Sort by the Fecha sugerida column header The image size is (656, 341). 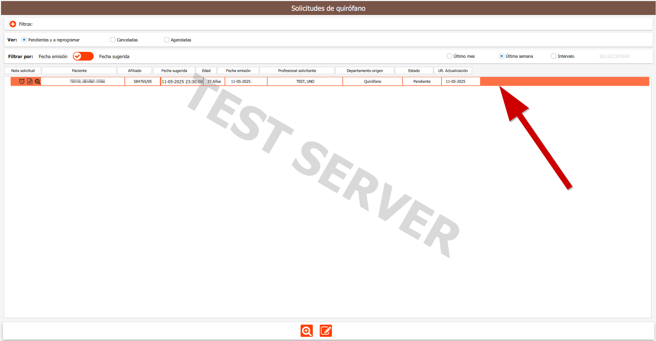(x=174, y=71)
